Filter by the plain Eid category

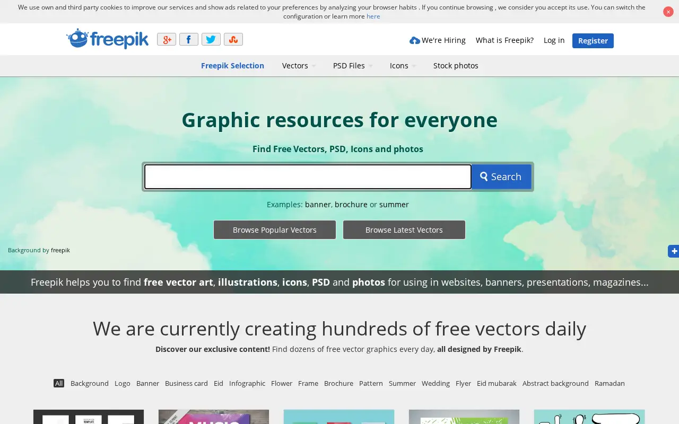tap(219, 383)
